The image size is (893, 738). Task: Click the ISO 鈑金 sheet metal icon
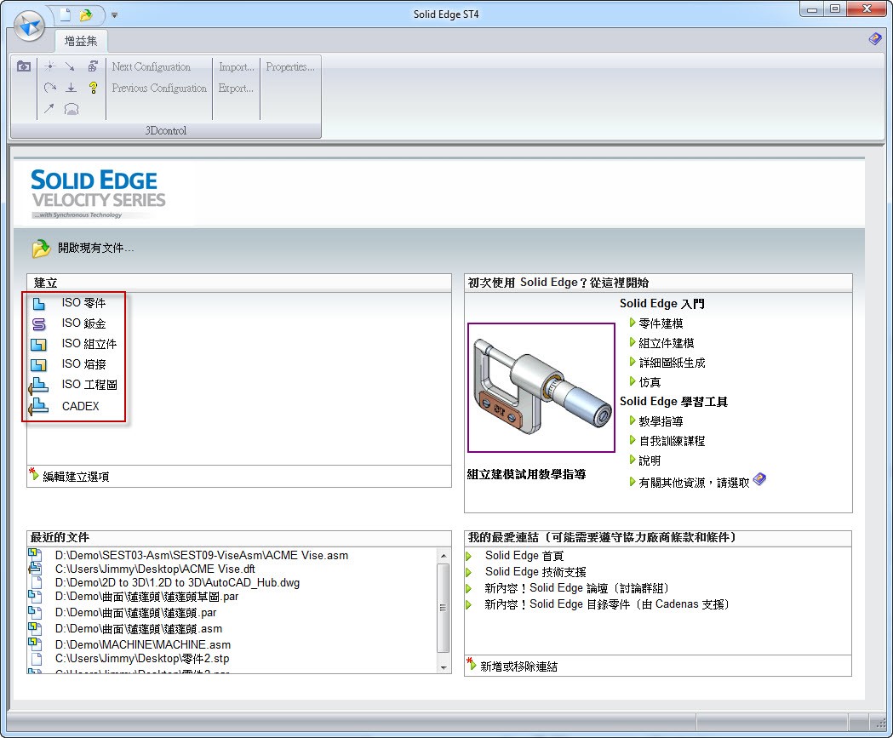38,324
